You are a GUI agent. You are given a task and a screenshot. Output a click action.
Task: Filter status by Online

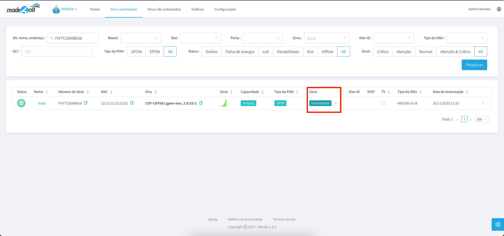(211, 52)
